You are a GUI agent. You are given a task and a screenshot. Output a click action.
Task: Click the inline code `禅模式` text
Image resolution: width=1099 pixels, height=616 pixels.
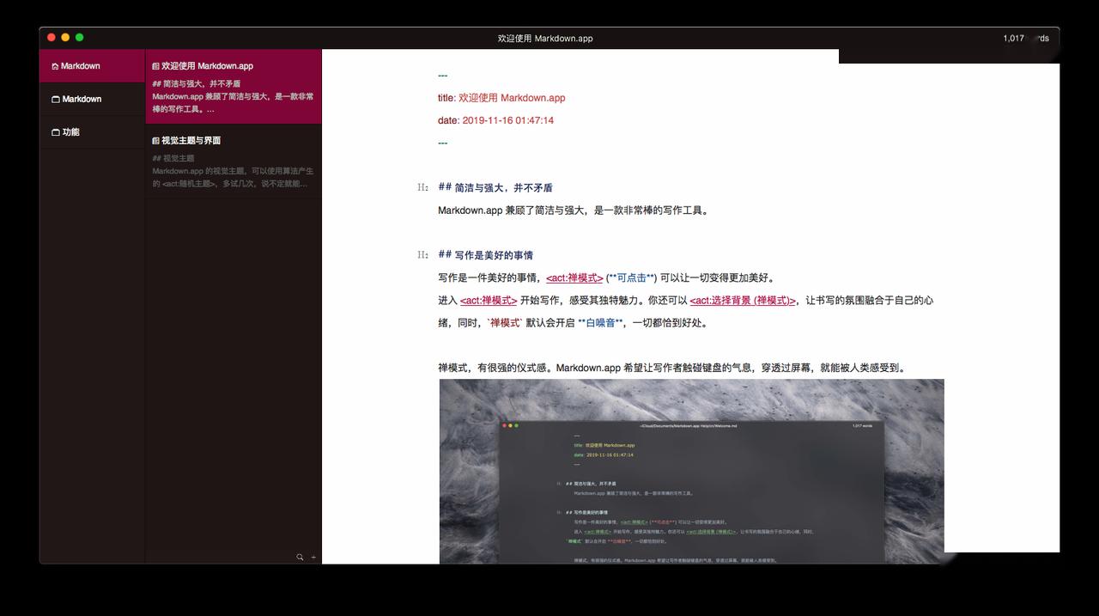504,323
